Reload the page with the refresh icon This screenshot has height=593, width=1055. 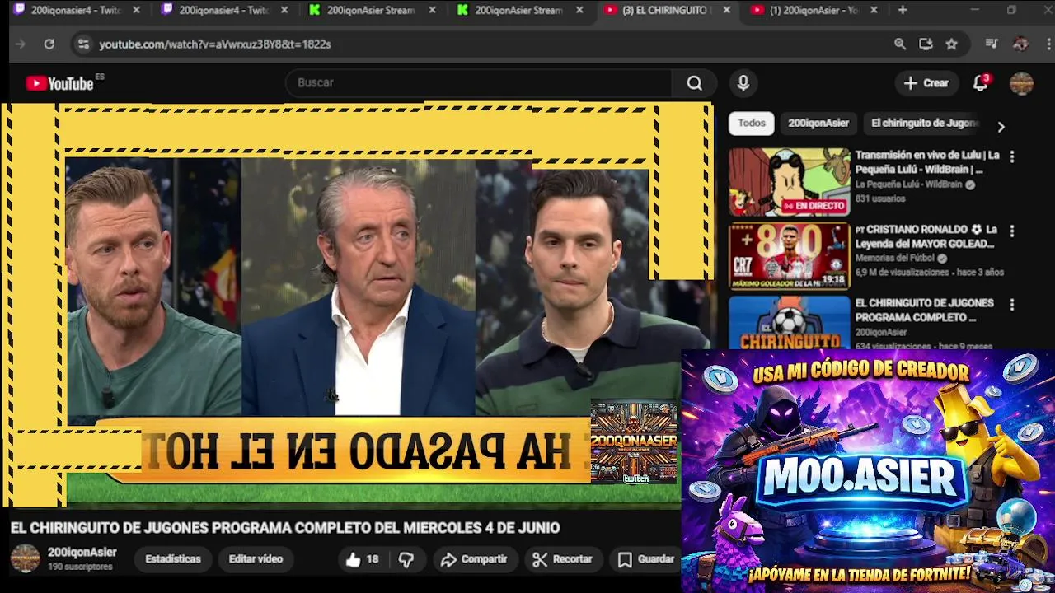(49, 44)
